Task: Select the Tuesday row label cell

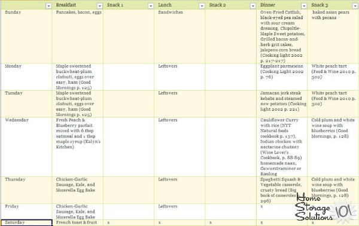Action: coord(26,104)
